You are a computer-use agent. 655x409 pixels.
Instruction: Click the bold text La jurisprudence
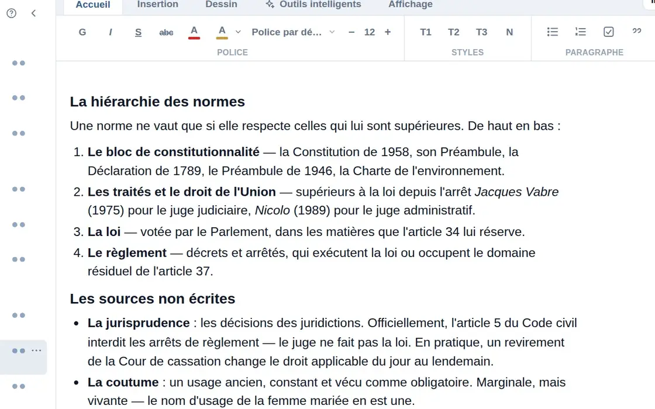139,323
